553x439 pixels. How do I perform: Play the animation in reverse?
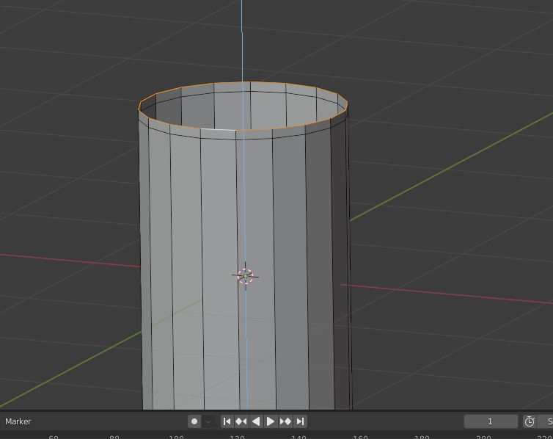pos(256,421)
